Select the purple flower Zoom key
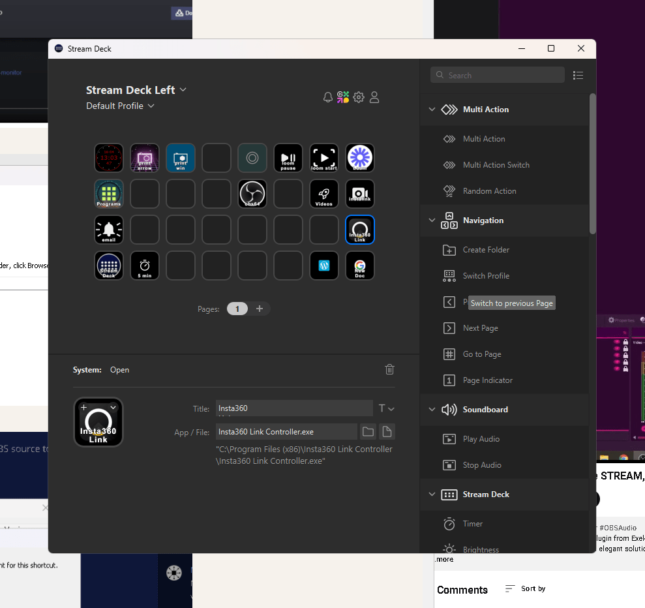 [x=360, y=158]
